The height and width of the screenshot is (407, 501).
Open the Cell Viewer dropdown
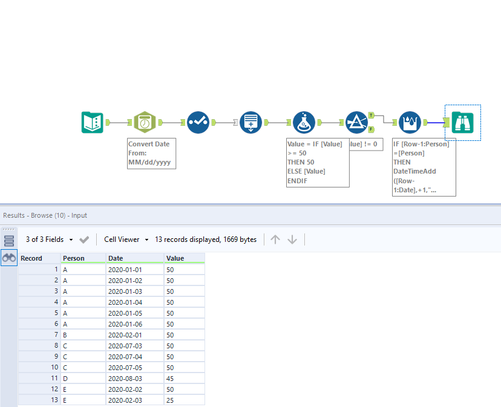pos(124,239)
